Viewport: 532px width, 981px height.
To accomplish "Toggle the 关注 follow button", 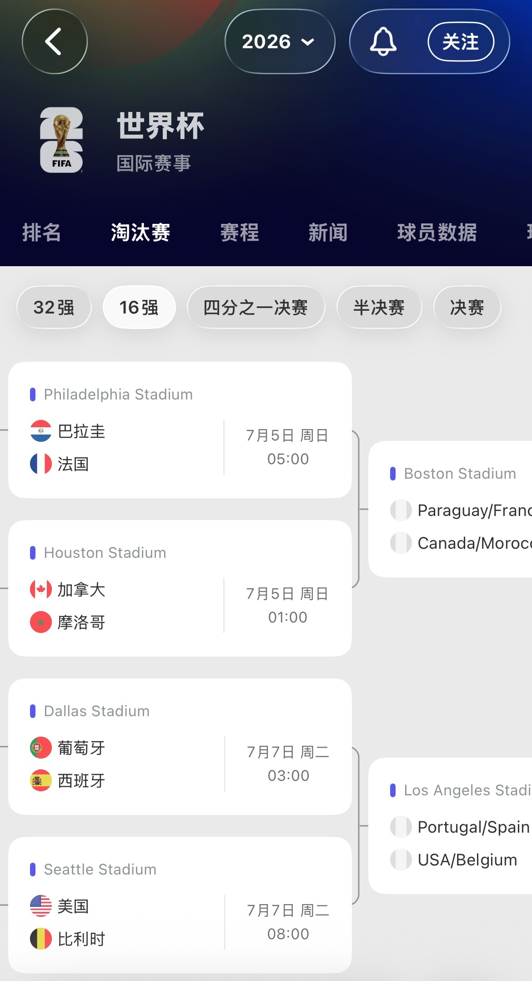I will pyautogui.click(x=461, y=42).
